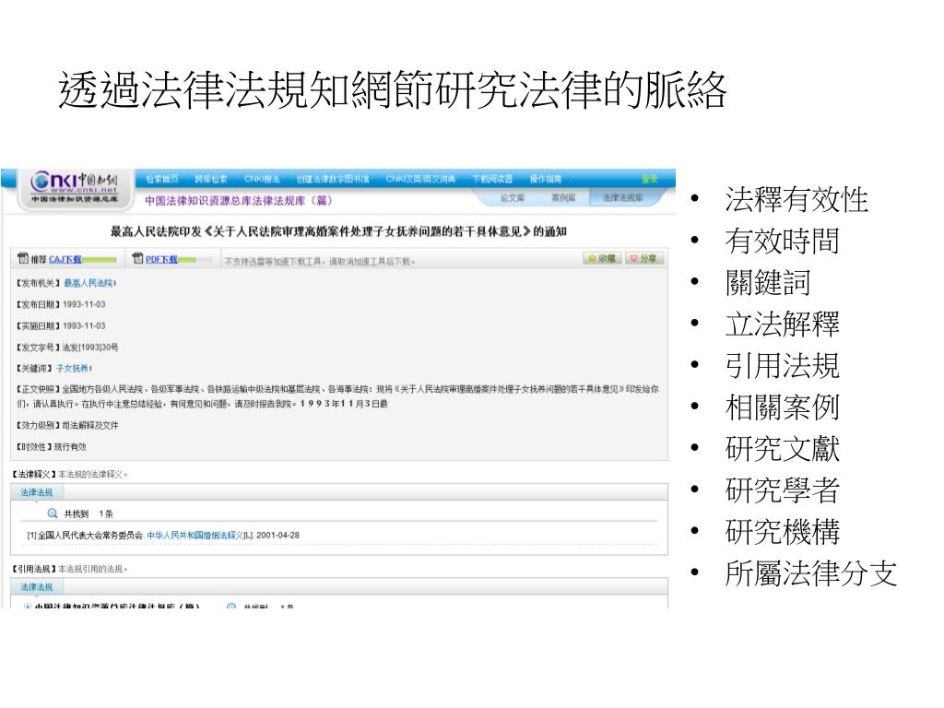Click the 【引用法规】 section heading
This screenshot has width=944, height=708.
tap(34, 569)
